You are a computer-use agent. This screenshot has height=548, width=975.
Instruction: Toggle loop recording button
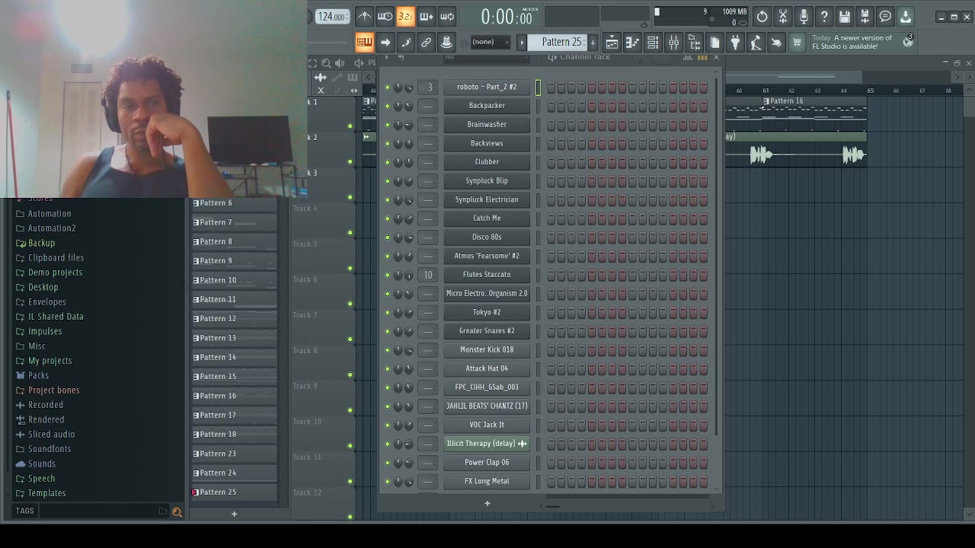pos(447,16)
